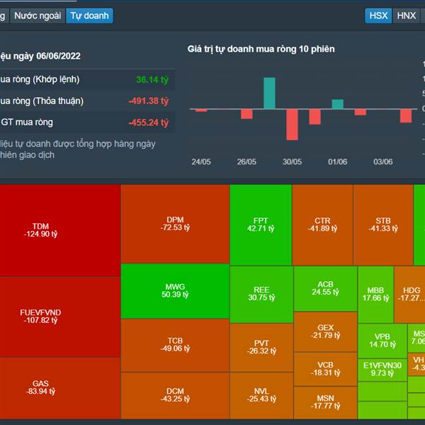Open the CTR -41.89 tỷ tile
This screenshot has width=425, height=425.
[322, 225]
